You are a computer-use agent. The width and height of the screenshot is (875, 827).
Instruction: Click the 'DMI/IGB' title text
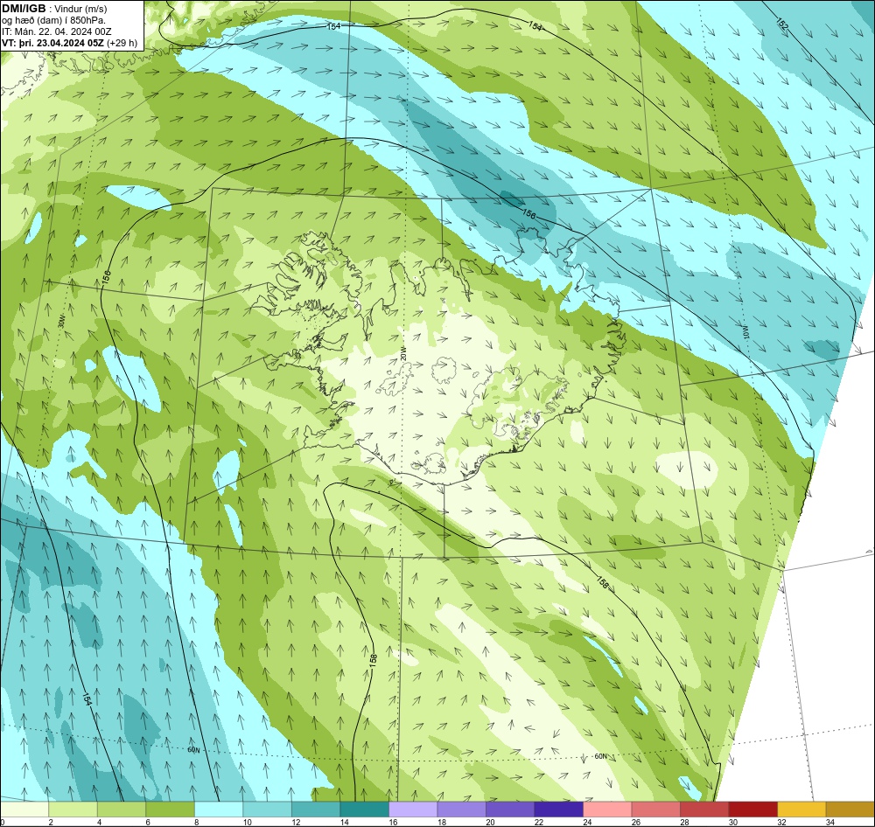[x=24, y=9]
